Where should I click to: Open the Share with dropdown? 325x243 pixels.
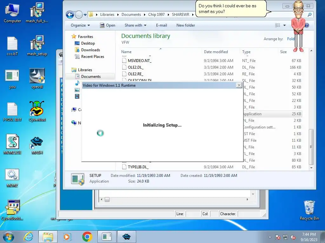135,25
